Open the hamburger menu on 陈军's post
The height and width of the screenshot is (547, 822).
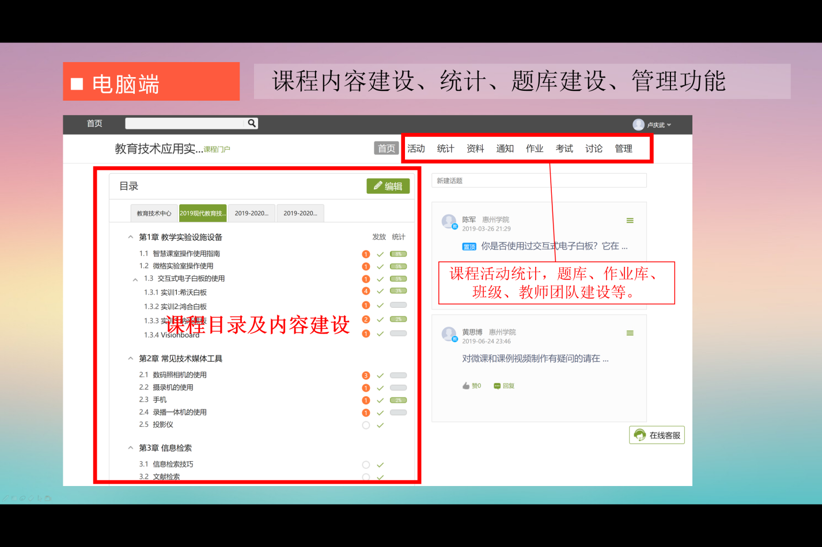click(x=630, y=220)
